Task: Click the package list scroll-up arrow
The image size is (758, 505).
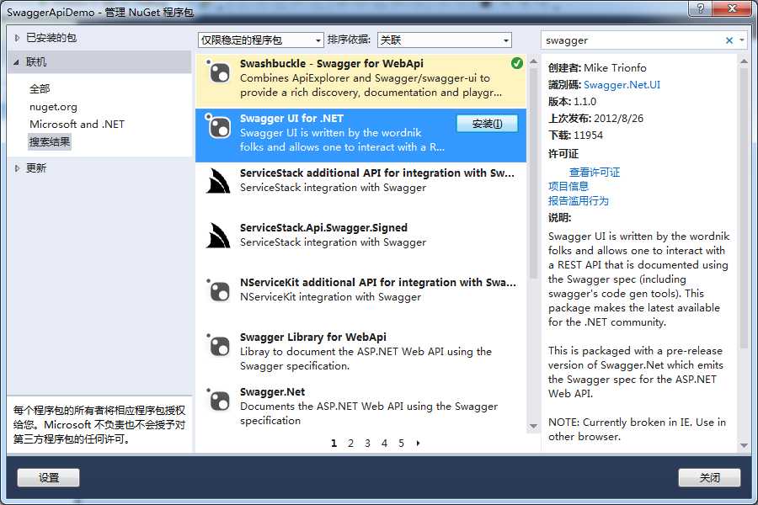Action: pyautogui.click(x=534, y=61)
